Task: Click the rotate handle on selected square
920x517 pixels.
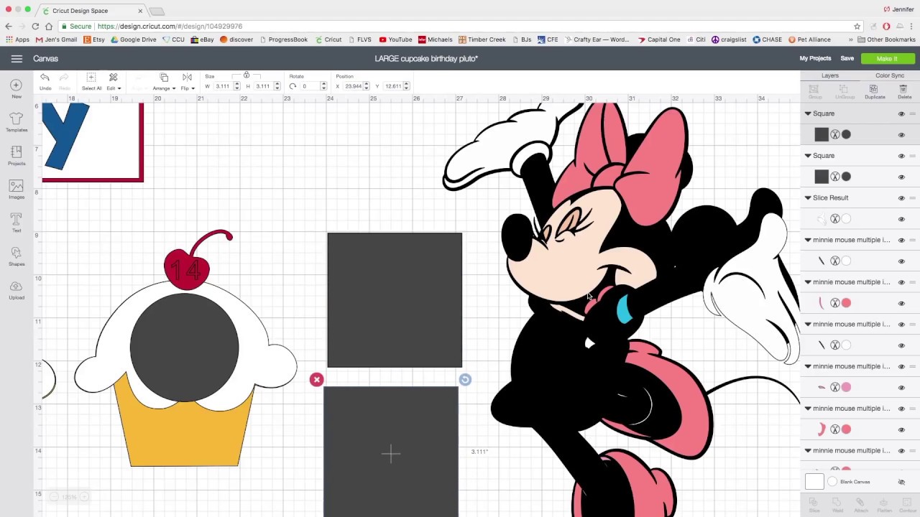Action: [465, 380]
